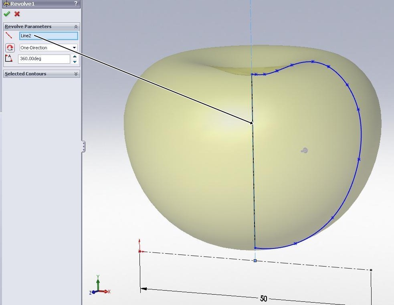Decrease revolve angle with down arrow

(x=75, y=62)
